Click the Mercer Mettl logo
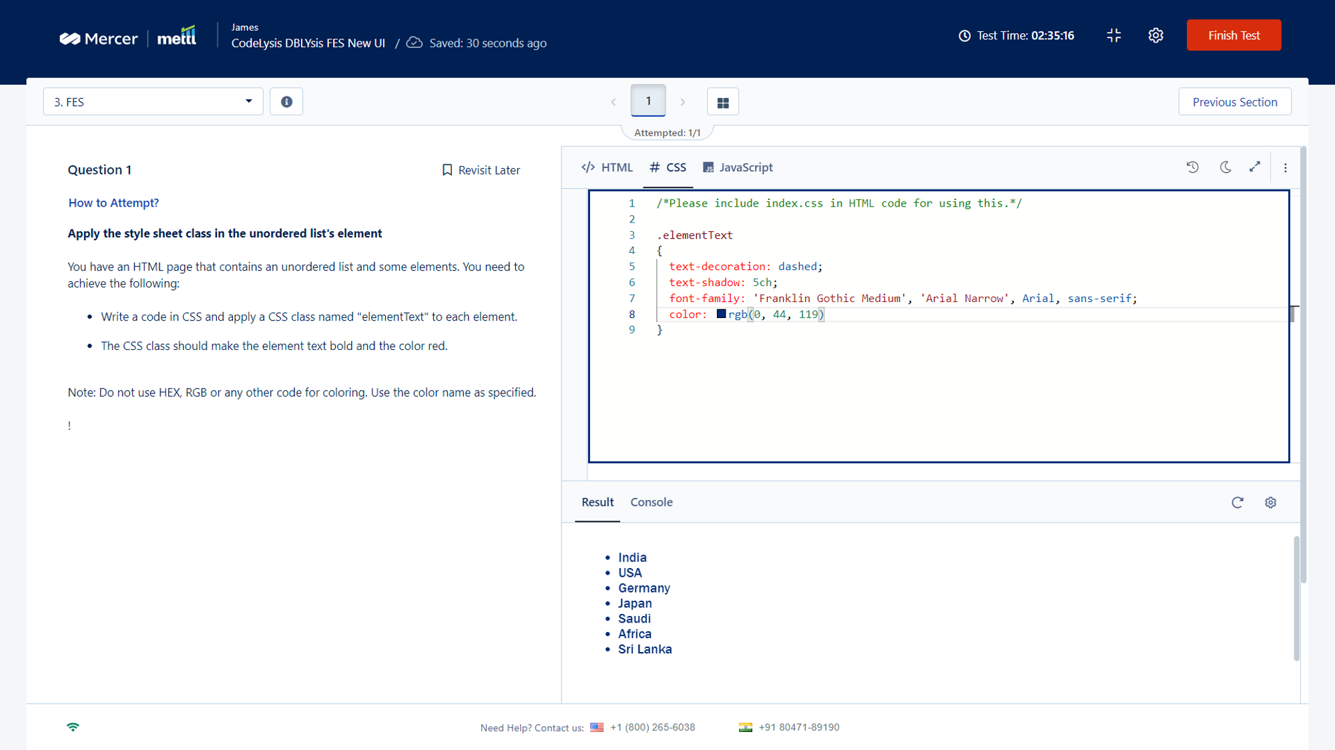This screenshot has width=1335, height=750. point(128,38)
